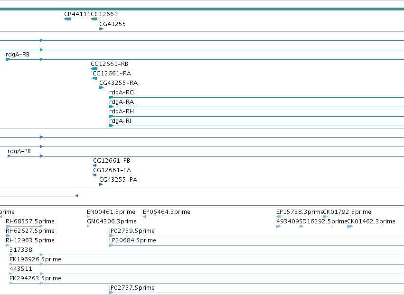Select the rdgA-PB protein label
This screenshot has height=295, width=404.
19,151
